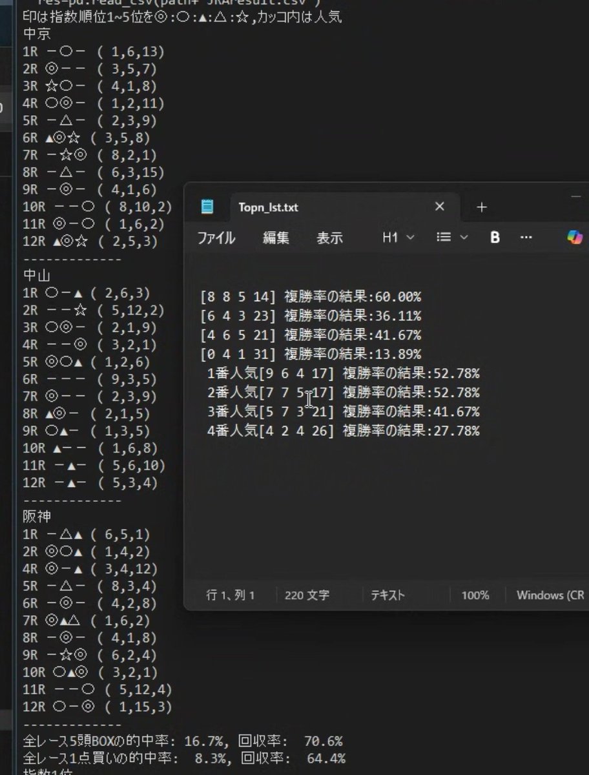Click 中京 4R row ( 1,2,11)
The image size is (589, 775).
[x=94, y=103]
